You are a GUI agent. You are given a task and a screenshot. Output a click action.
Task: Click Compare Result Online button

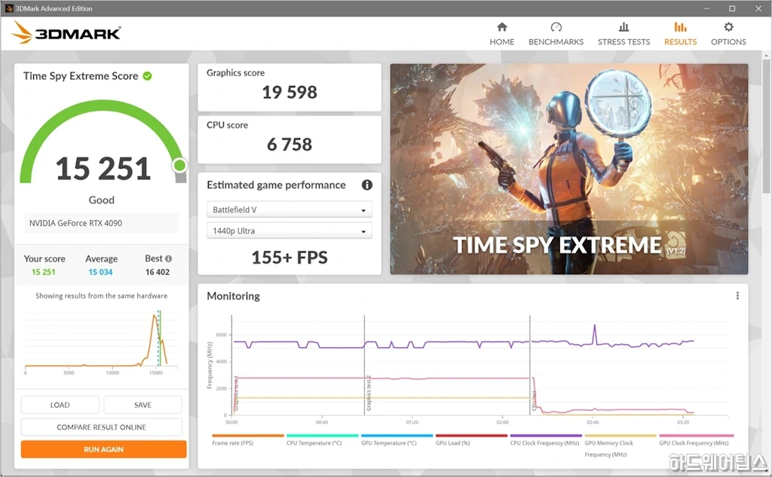pyautogui.click(x=102, y=427)
